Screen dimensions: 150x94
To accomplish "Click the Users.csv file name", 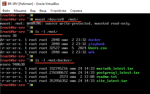I will click(x=97, y=48).
